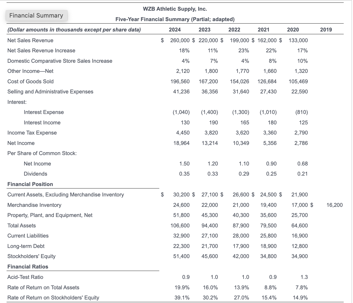353x303 pixels.
Task: Click the 106,600 total assets value
Action: pyautogui.click(x=180, y=225)
